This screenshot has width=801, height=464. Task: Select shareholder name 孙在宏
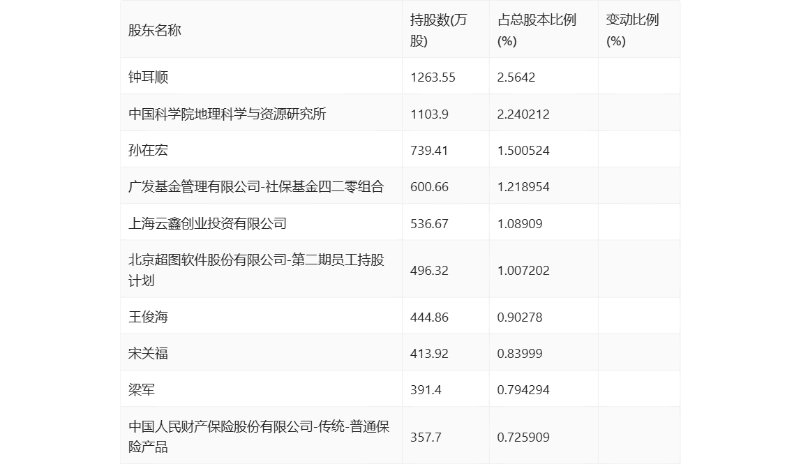pos(148,150)
